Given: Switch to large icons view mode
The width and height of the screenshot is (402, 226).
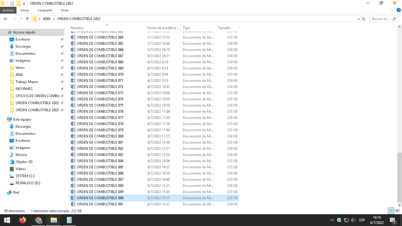Looking at the screenshot, I should (398, 211).
